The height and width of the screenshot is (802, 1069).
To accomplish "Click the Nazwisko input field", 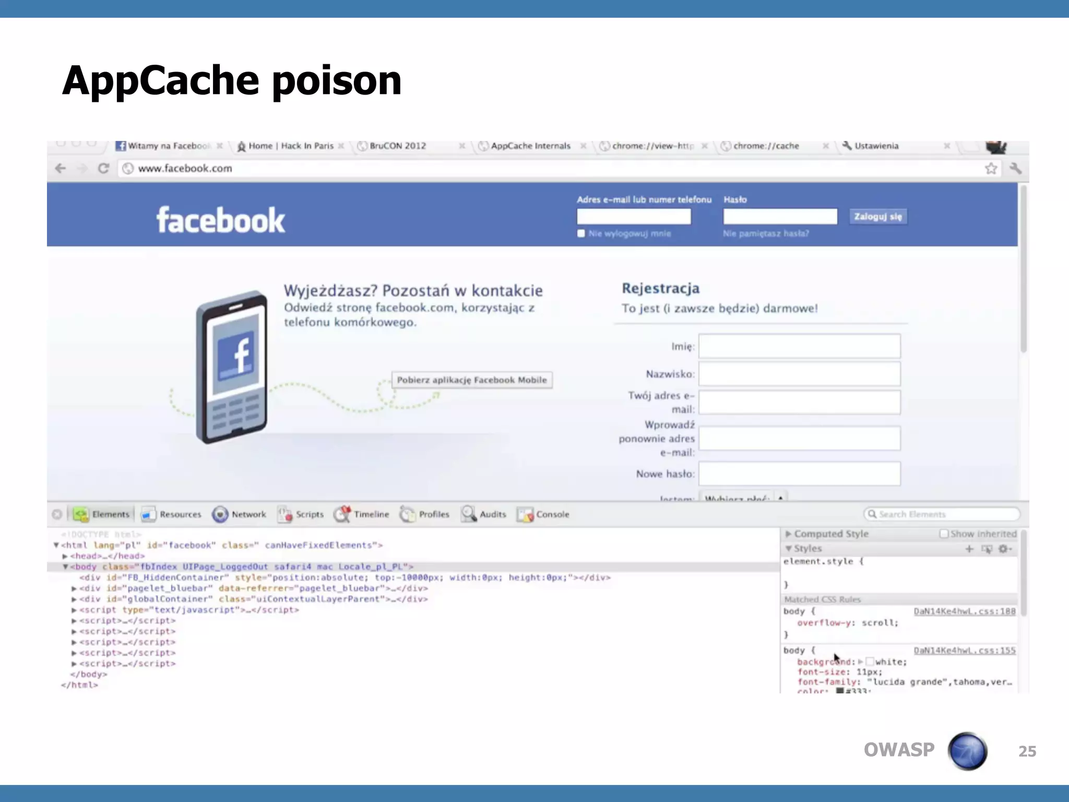I will (x=800, y=374).
